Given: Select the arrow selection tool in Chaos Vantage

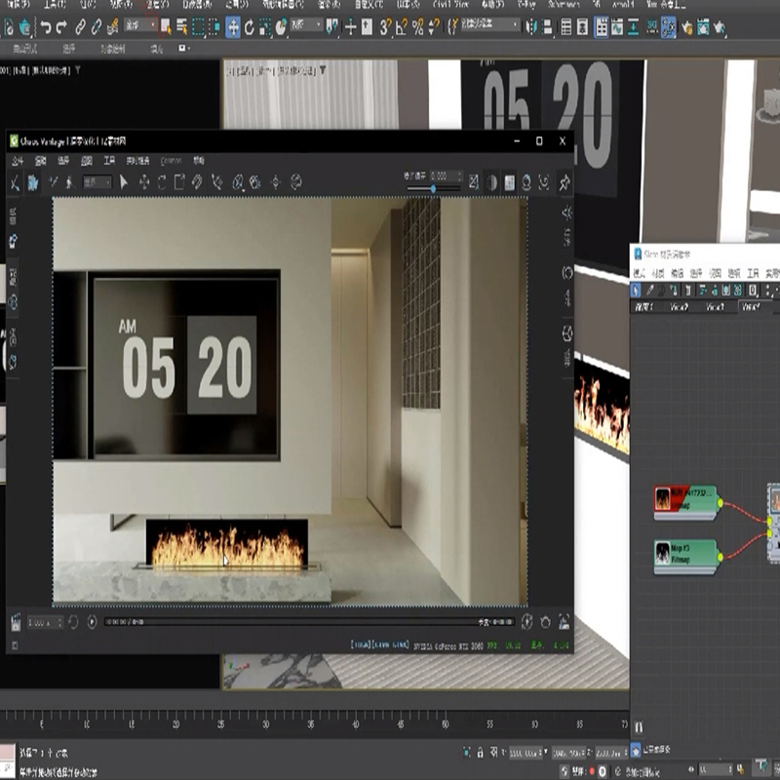Looking at the screenshot, I should click(123, 180).
